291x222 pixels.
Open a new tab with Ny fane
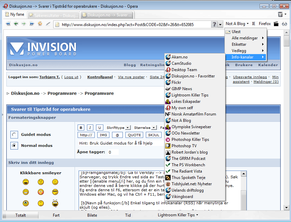15,14
